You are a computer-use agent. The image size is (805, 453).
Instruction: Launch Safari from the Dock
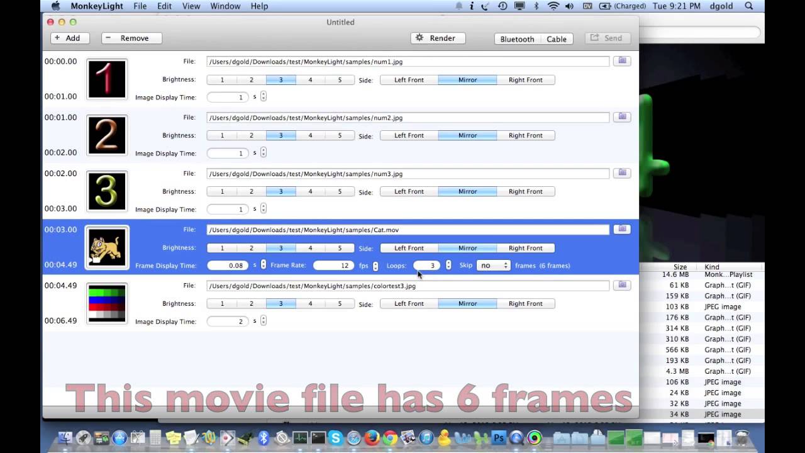coord(354,438)
